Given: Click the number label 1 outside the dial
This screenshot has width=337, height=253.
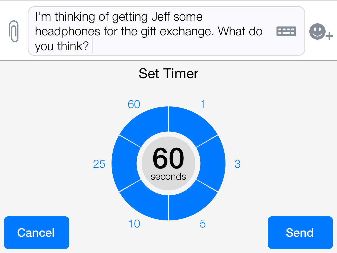Looking at the screenshot, I should [x=202, y=104].
